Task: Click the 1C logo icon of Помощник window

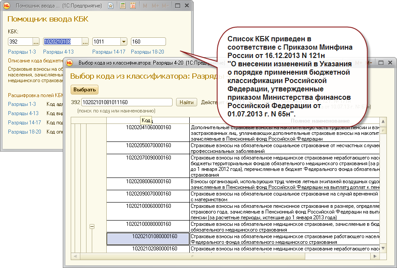Action: click(x=7, y=6)
